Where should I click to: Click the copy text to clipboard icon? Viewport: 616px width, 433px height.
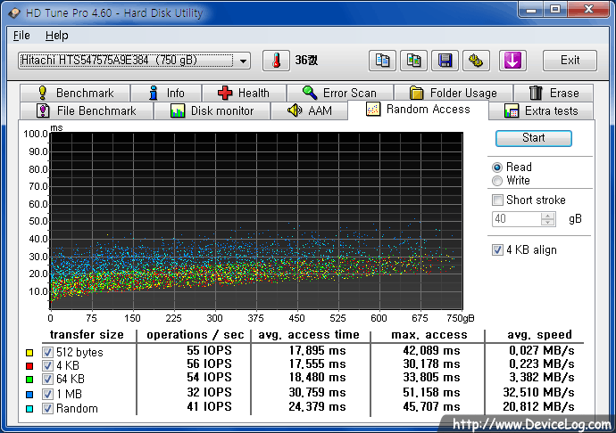coord(382,61)
